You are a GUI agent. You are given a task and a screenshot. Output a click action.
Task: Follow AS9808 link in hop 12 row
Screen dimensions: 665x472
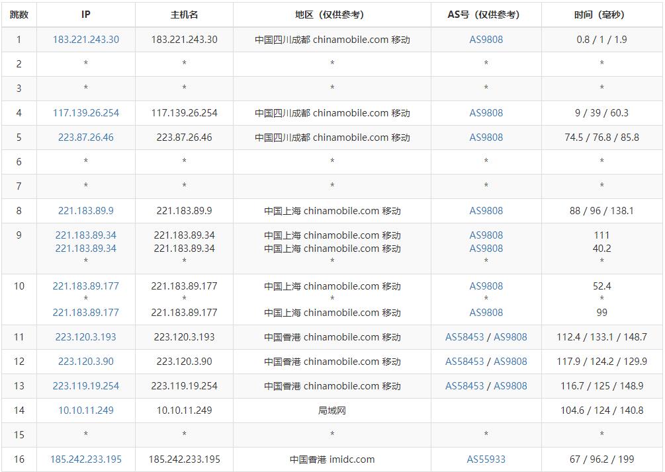coord(510,362)
